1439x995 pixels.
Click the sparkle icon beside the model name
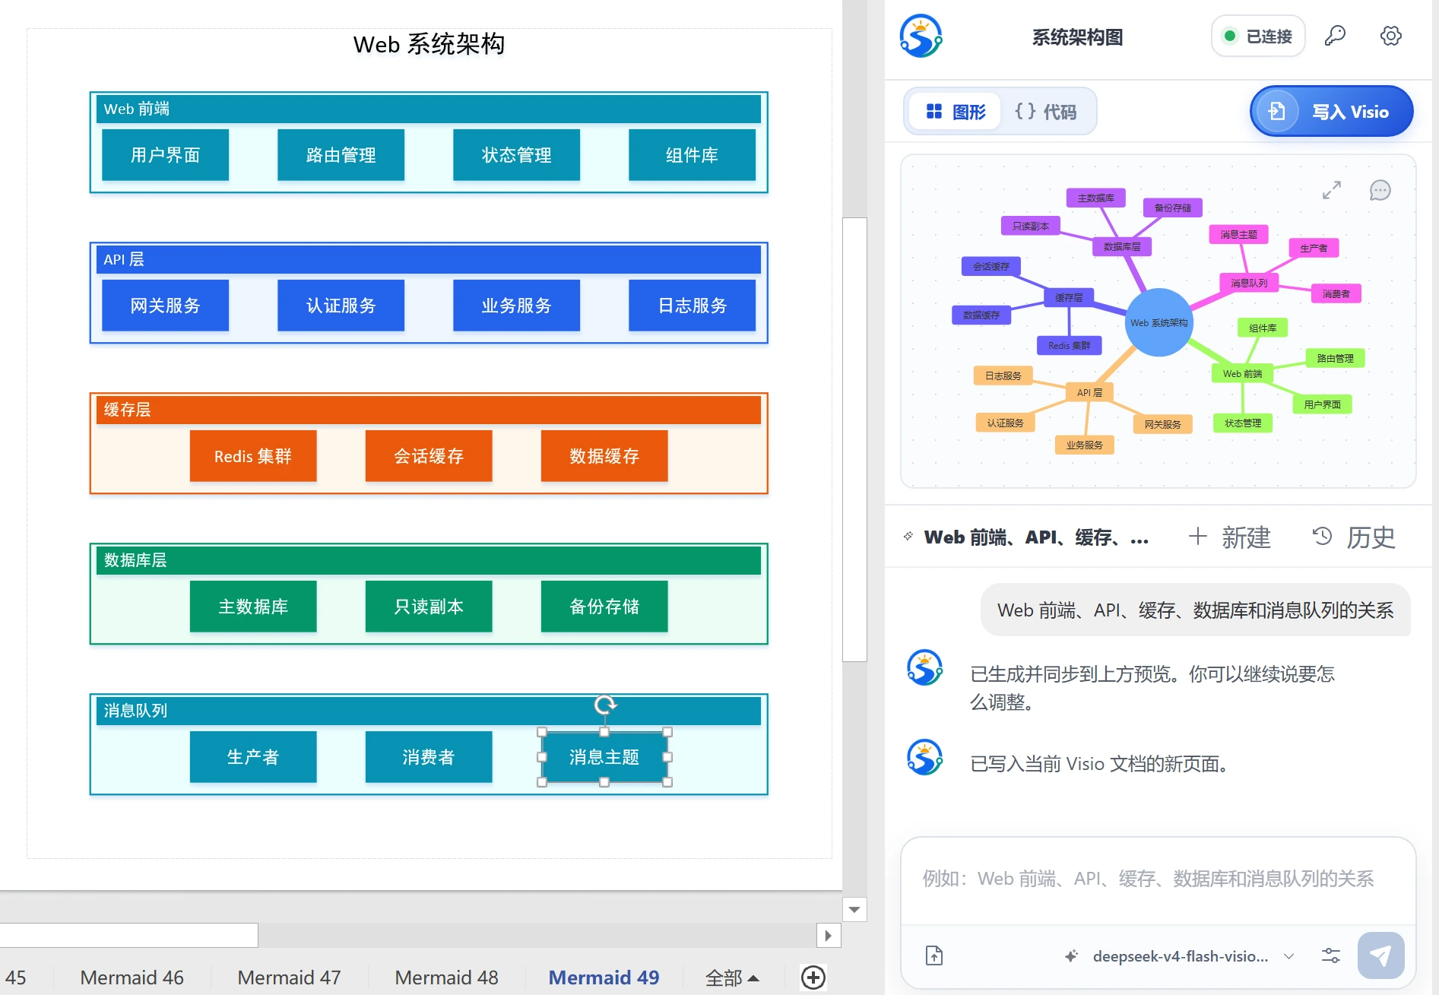pyautogui.click(x=1071, y=955)
